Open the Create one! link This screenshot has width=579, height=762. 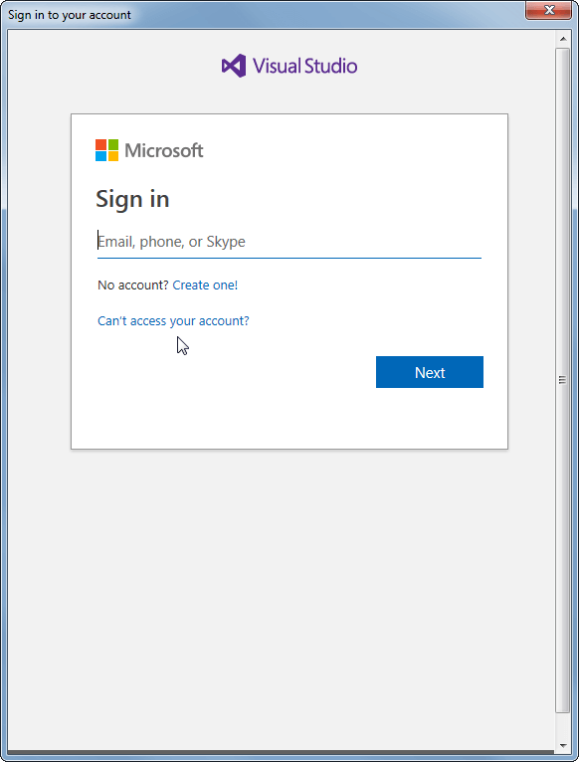[x=205, y=285]
